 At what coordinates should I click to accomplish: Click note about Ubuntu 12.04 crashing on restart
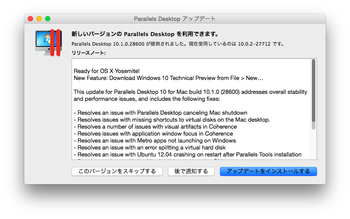point(187,154)
